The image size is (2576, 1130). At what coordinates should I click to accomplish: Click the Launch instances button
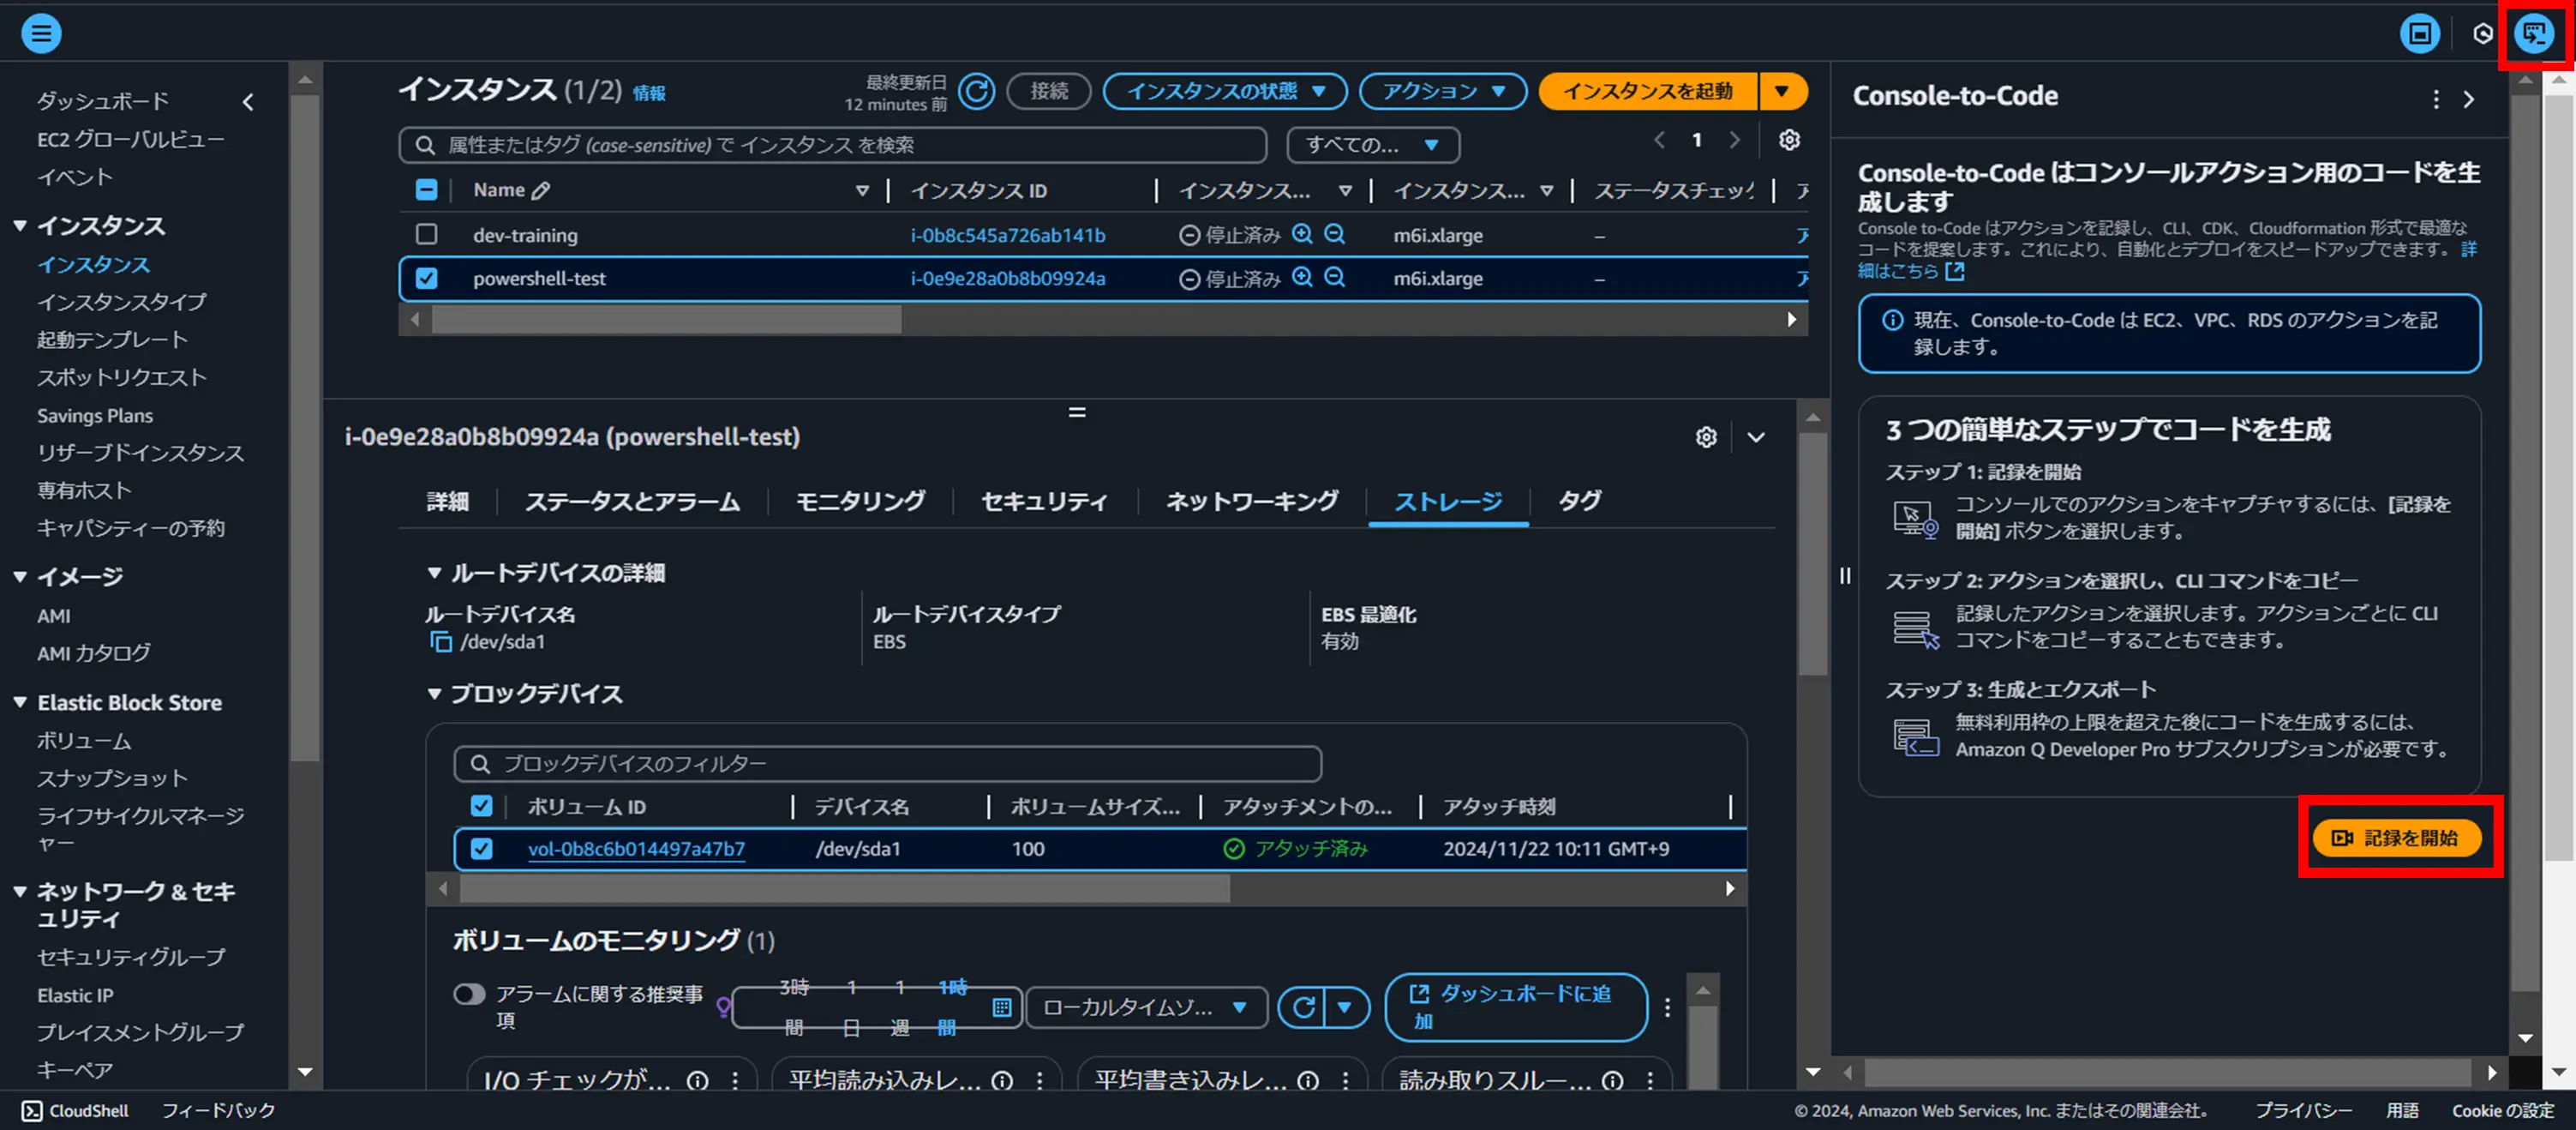(1647, 91)
